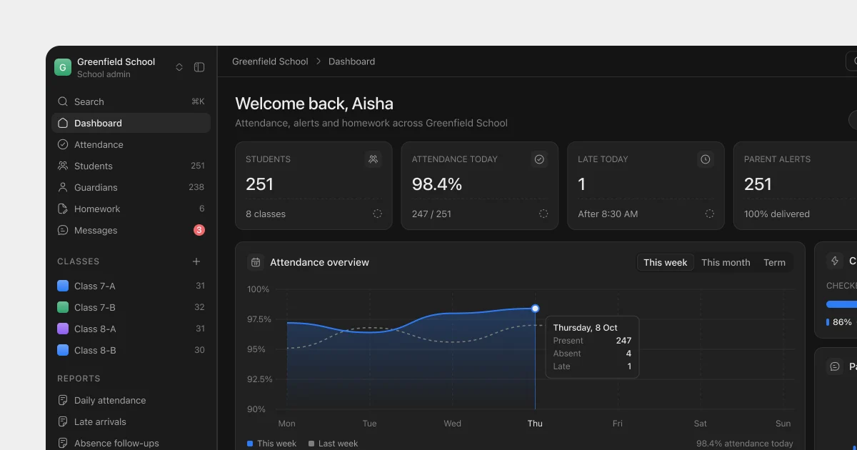Image resolution: width=857 pixels, height=450 pixels.
Task: Select the This week tab
Action: 666,262
